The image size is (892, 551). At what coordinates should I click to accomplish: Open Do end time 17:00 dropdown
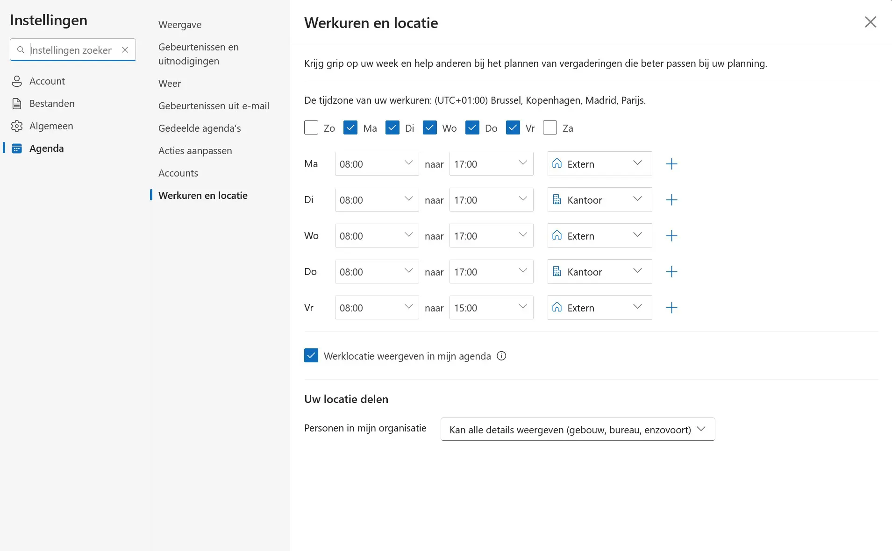pyautogui.click(x=491, y=271)
